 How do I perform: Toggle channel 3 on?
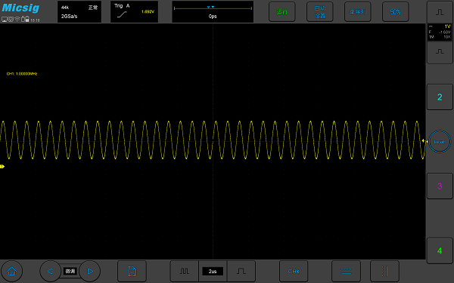[440, 186]
